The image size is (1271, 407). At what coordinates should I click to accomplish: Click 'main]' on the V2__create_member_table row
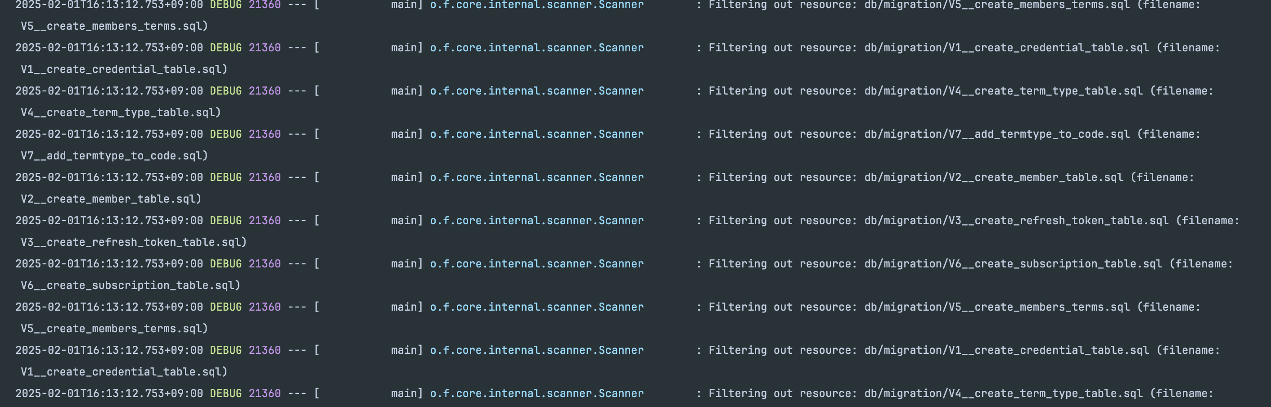tap(407, 177)
